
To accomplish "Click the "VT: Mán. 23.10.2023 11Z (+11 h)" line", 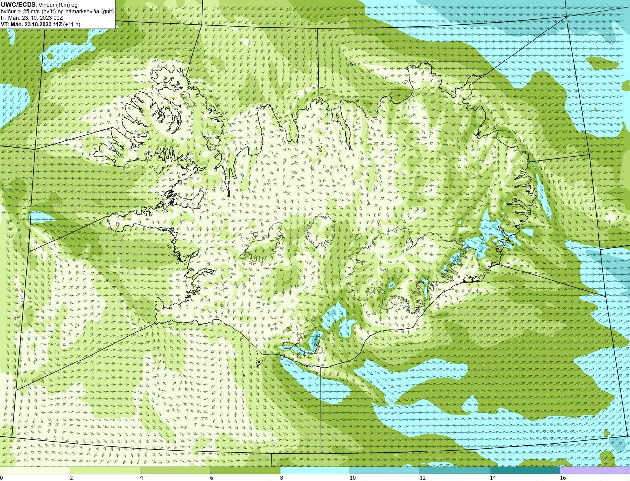I will coord(40,24).
